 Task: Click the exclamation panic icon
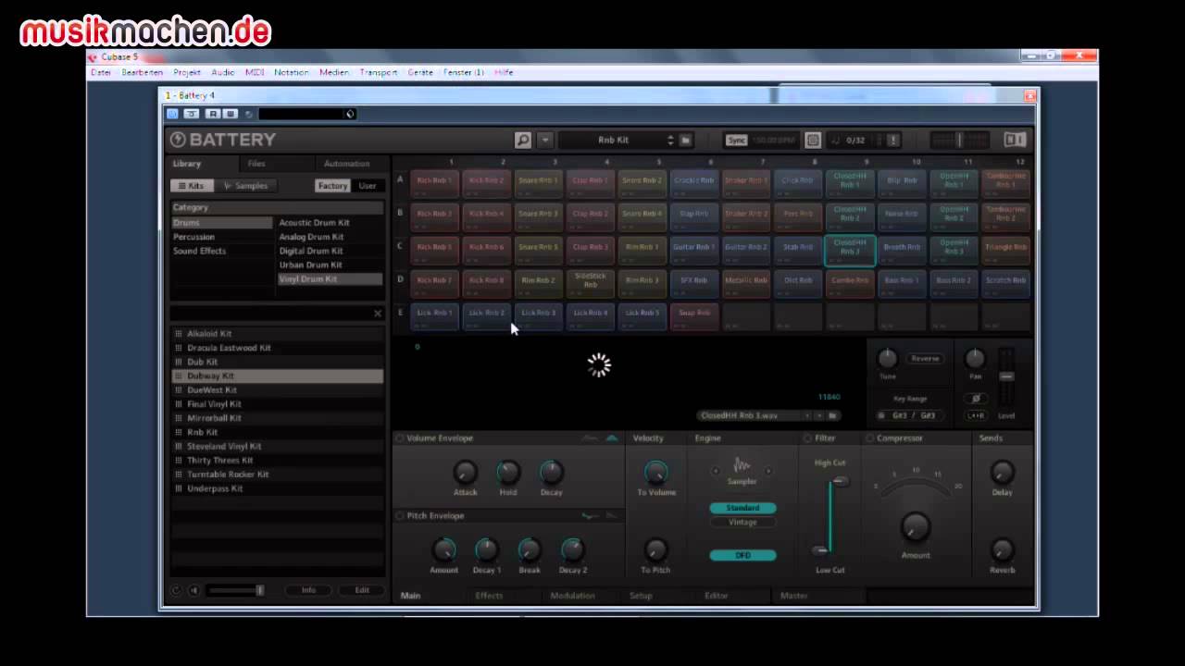point(893,140)
